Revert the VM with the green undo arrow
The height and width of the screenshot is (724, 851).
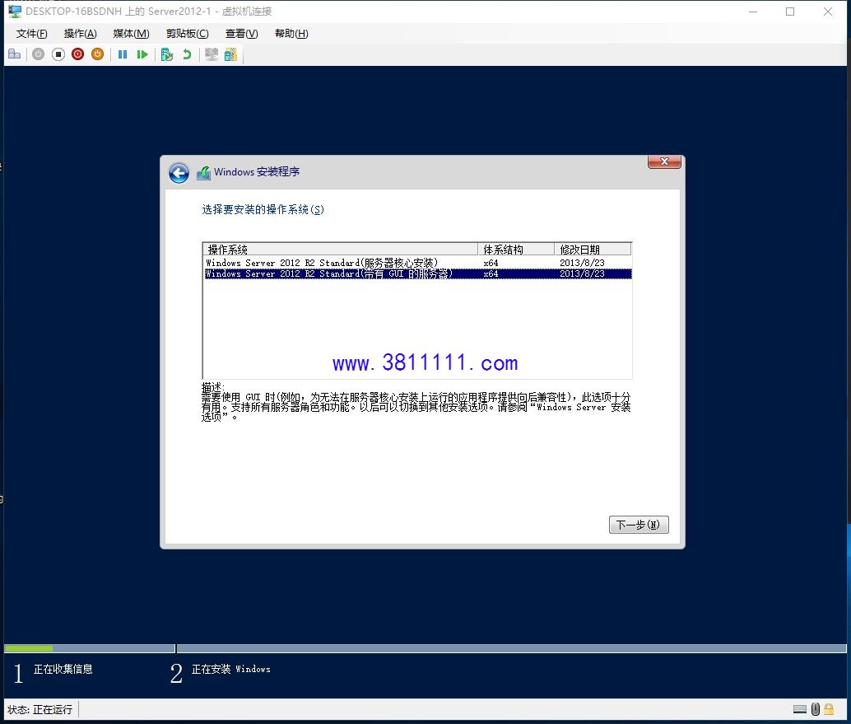point(187,54)
